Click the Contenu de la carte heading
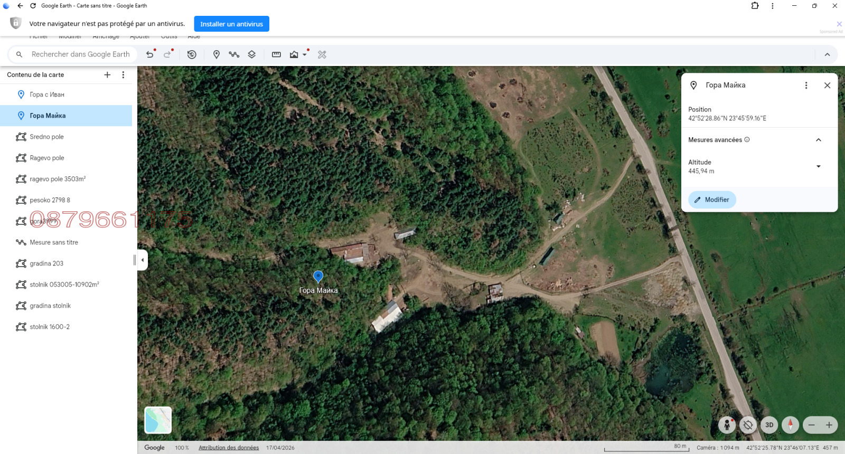The width and height of the screenshot is (845, 454). [35, 75]
